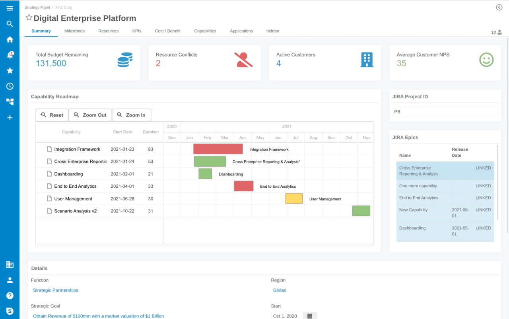Open the help question mark icon
509x319 pixels.
(10, 296)
